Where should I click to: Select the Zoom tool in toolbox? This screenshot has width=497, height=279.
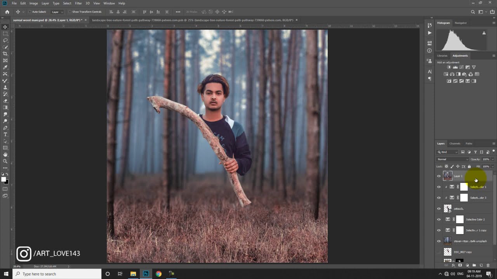5,161
